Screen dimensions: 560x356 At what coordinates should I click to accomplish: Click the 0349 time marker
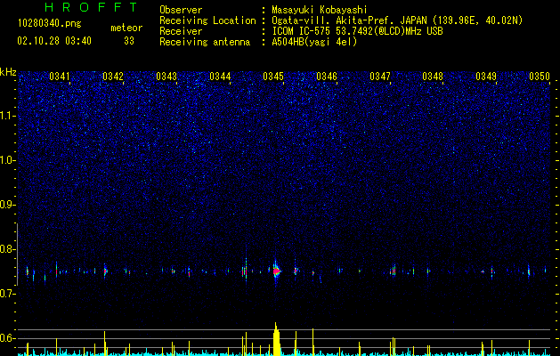tap(486, 77)
